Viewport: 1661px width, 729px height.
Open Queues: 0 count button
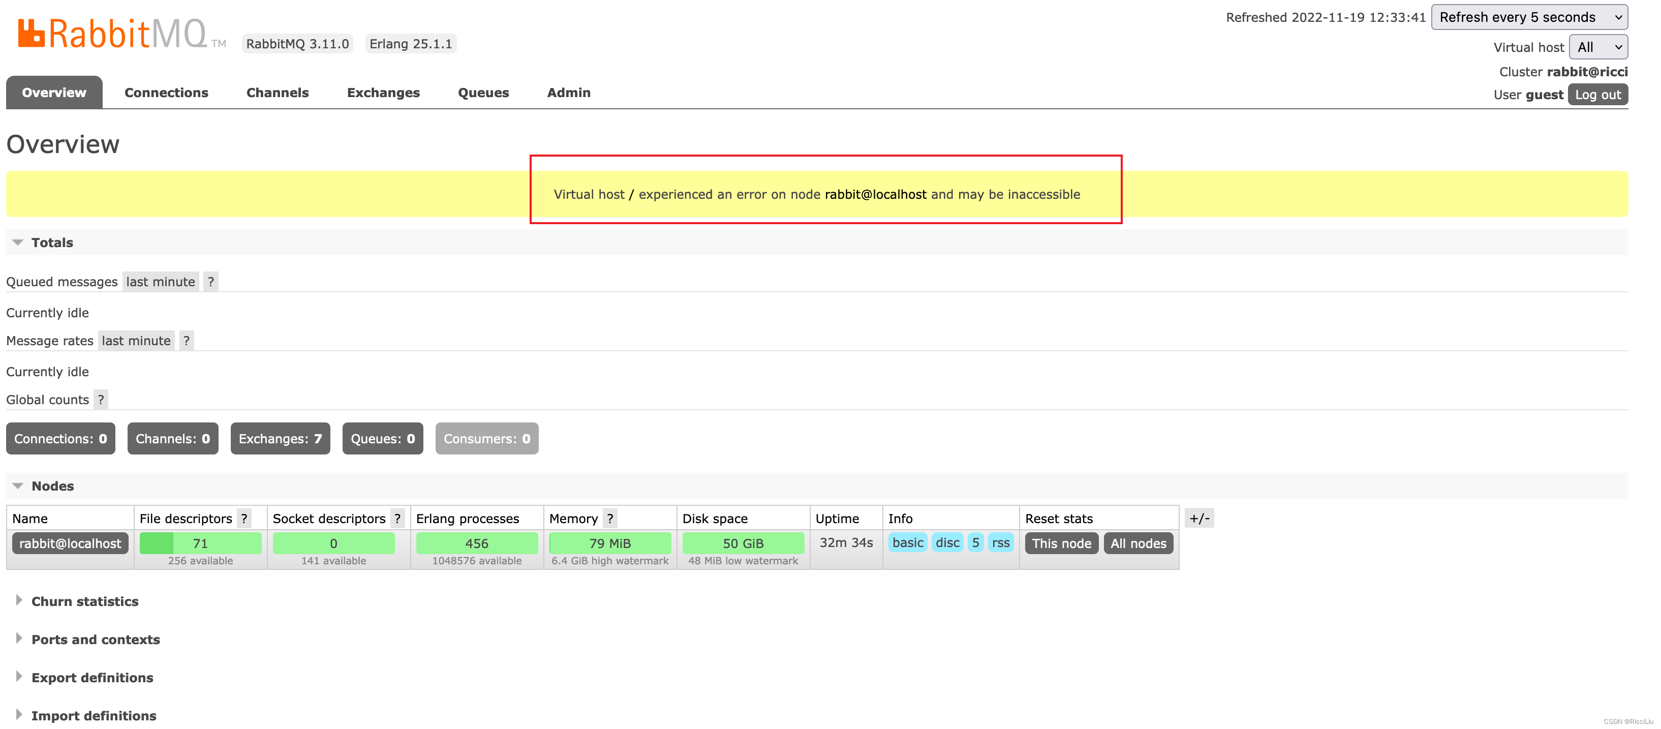[x=383, y=439]
